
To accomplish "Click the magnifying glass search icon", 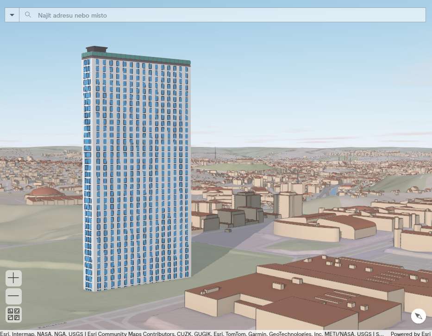I will 28,14.
